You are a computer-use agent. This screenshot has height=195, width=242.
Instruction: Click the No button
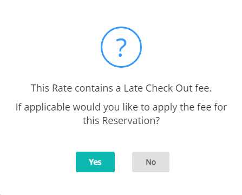151,162
